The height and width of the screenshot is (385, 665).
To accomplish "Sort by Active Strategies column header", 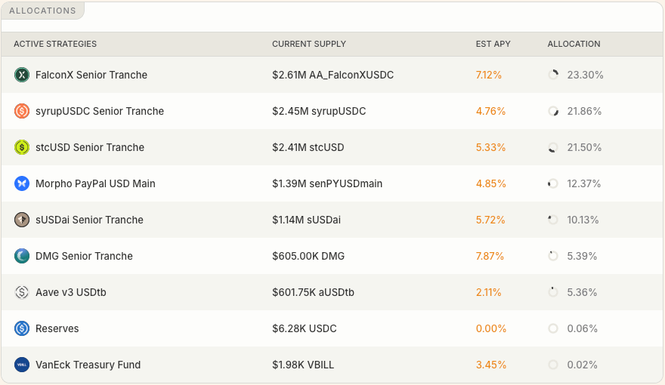I will (x=55, y=44).
